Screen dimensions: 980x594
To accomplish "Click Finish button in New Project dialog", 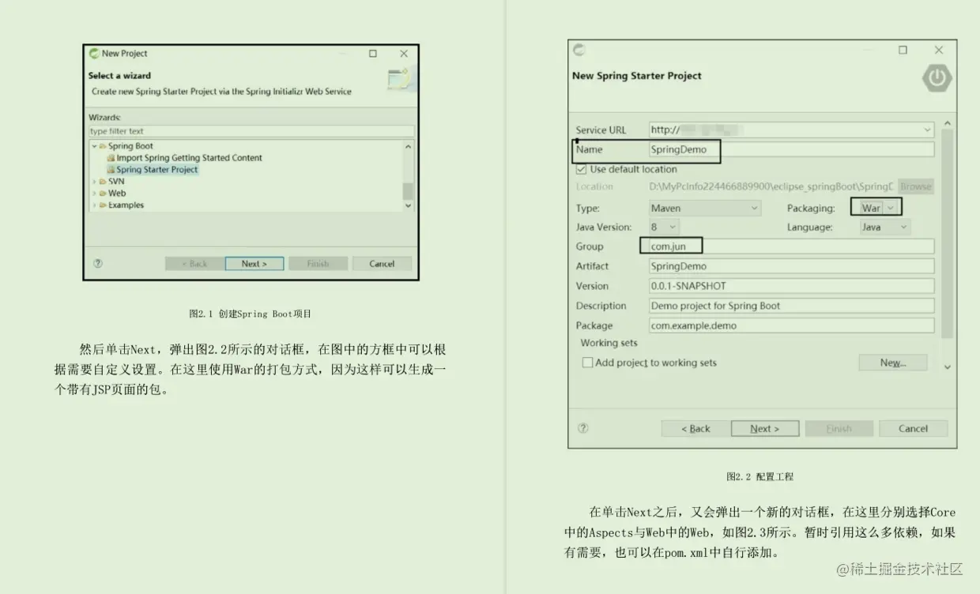I will 318,264.
